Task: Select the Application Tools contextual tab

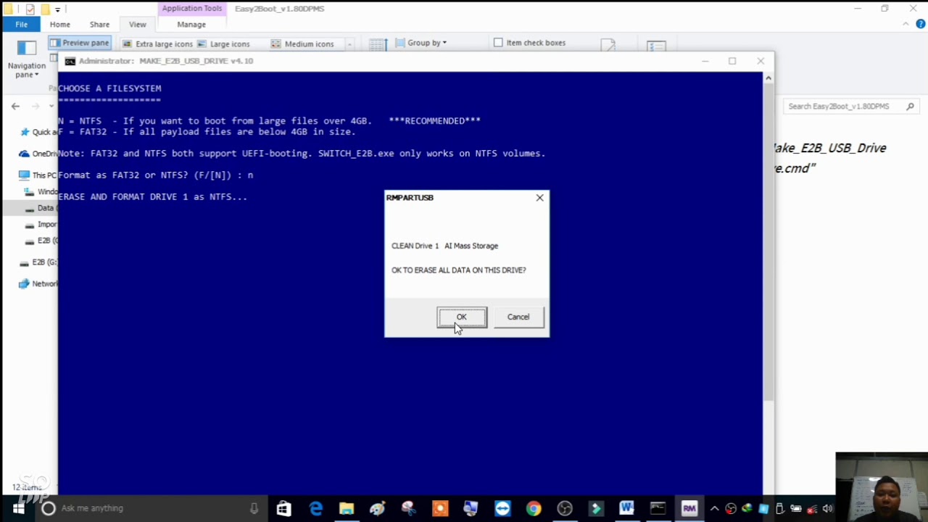Action: (x=192, y=9)
